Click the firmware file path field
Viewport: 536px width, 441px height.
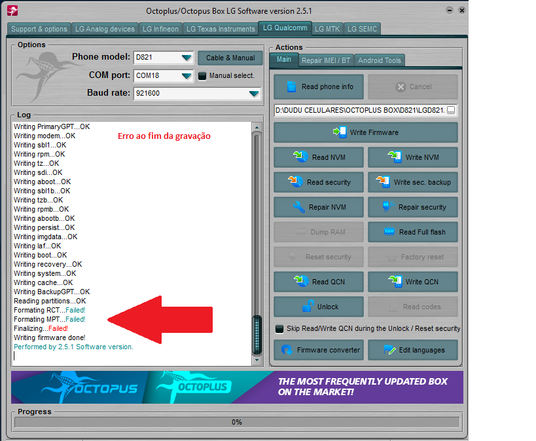pyautogui.click(x=361, y=110)
